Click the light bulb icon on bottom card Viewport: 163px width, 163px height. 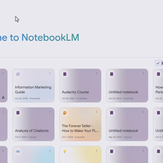click(65, 151)
